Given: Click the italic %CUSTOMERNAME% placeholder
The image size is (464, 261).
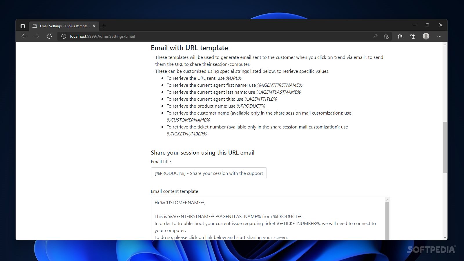Looking at the screenshot, I should (188, 120).
